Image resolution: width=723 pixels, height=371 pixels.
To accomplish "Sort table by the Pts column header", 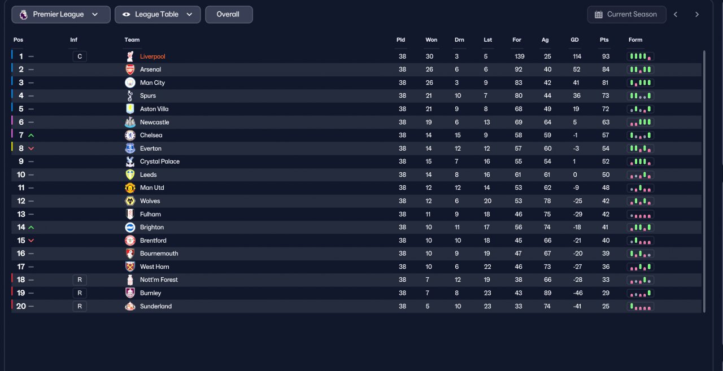I will [604, 40].
